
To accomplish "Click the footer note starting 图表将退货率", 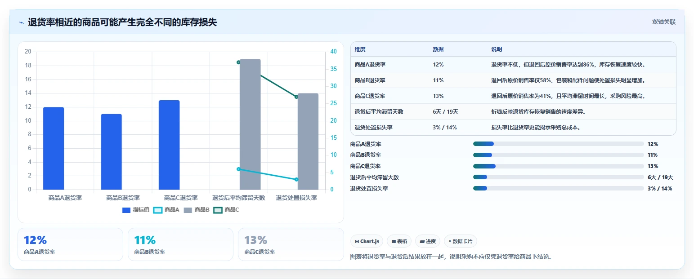I will click(451, 257).
